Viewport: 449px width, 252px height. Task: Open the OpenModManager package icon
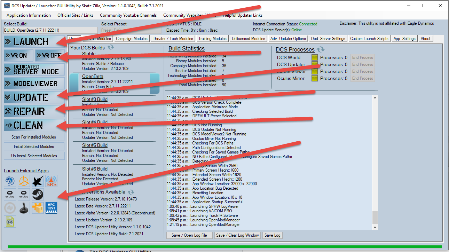(x=37, y=208)
